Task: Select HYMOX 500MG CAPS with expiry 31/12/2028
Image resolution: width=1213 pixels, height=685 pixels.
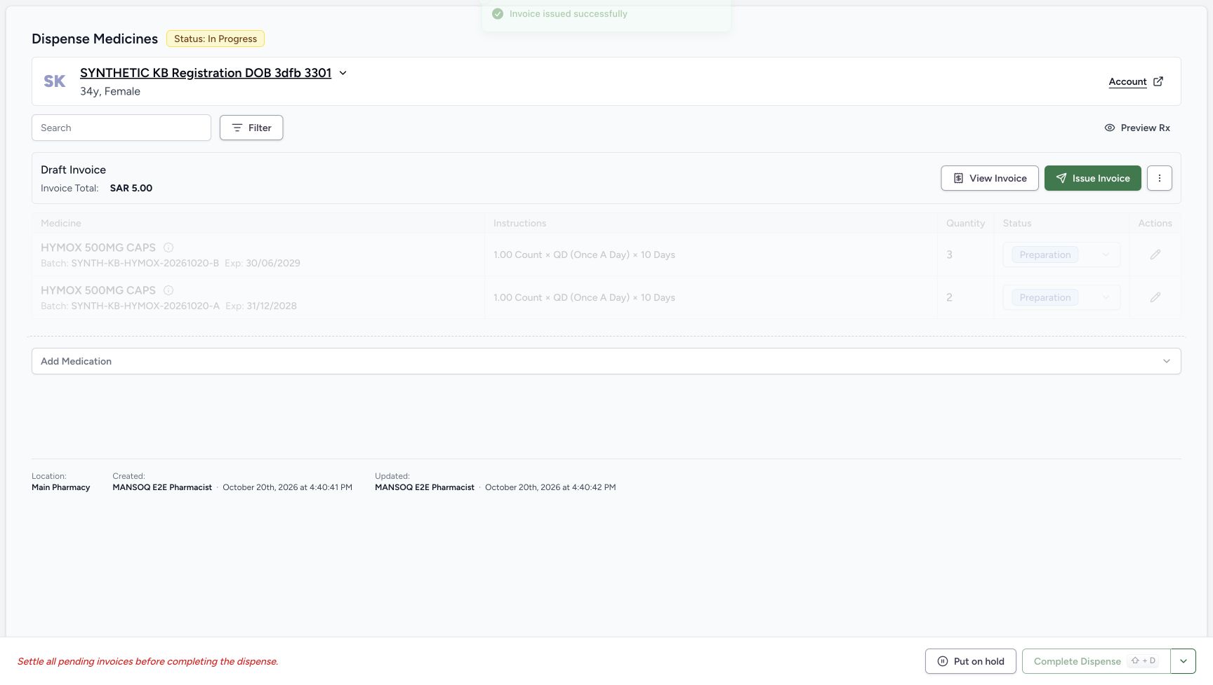Action: click(98, 290)
